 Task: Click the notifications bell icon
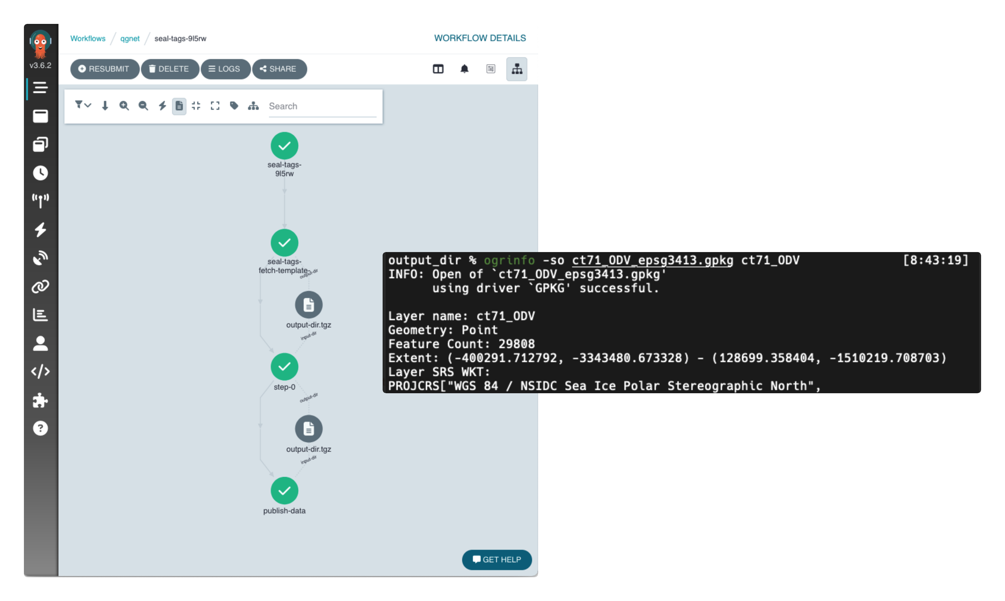465,69
